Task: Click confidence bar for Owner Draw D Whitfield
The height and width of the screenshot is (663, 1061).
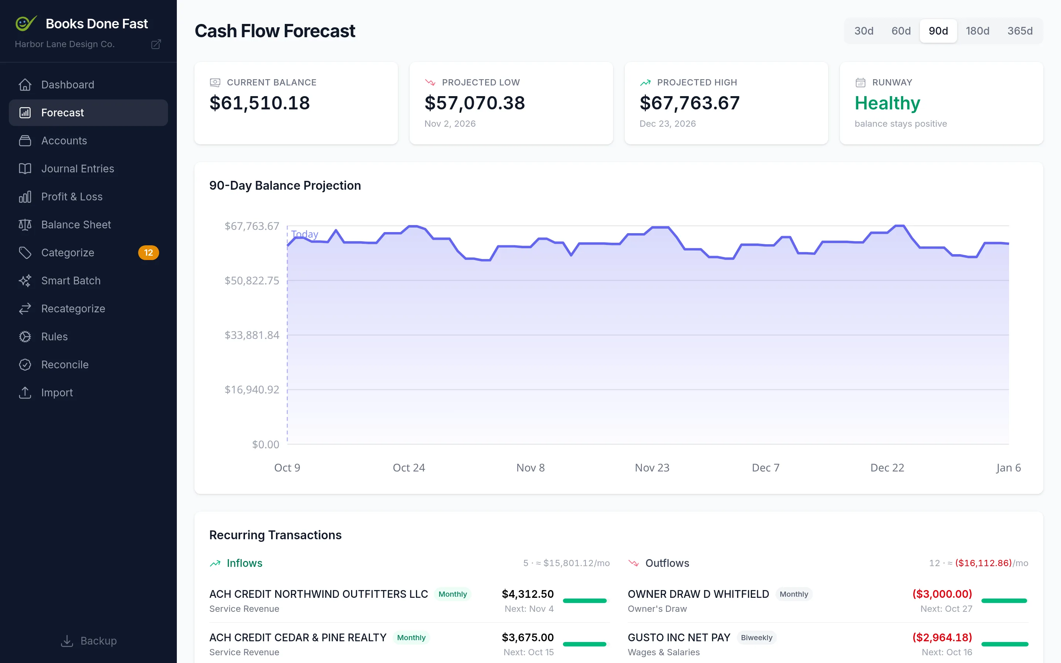Action: pos(1004,601)
